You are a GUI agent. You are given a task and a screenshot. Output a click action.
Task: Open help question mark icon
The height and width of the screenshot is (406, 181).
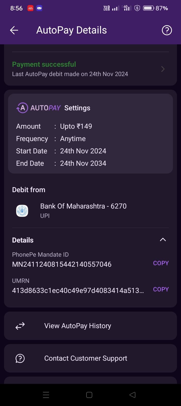pos(167,30)
